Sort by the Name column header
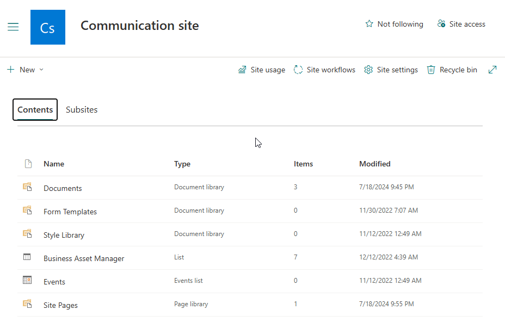505x322 pixels. [x=54, y=164]
